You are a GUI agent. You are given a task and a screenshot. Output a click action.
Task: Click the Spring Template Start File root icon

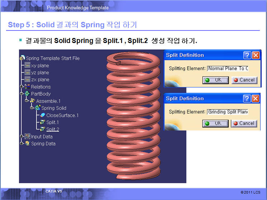tap(23, 58)
